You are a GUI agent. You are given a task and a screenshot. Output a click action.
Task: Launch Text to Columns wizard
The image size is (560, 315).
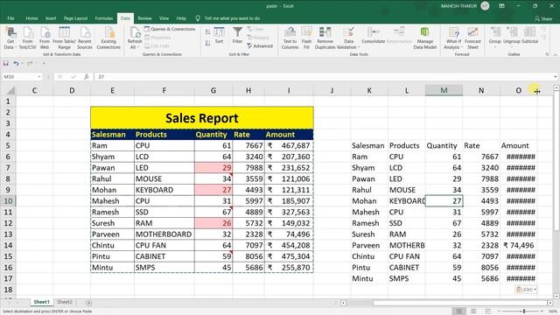[x=290, y=38]
